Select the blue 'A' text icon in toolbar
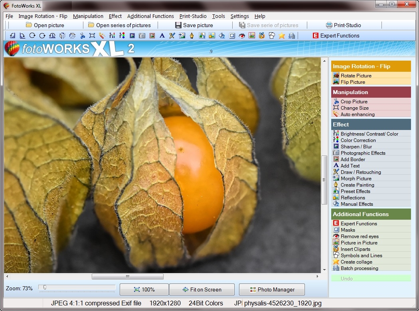This screenshot has width=419, height=311. (162, 35)
